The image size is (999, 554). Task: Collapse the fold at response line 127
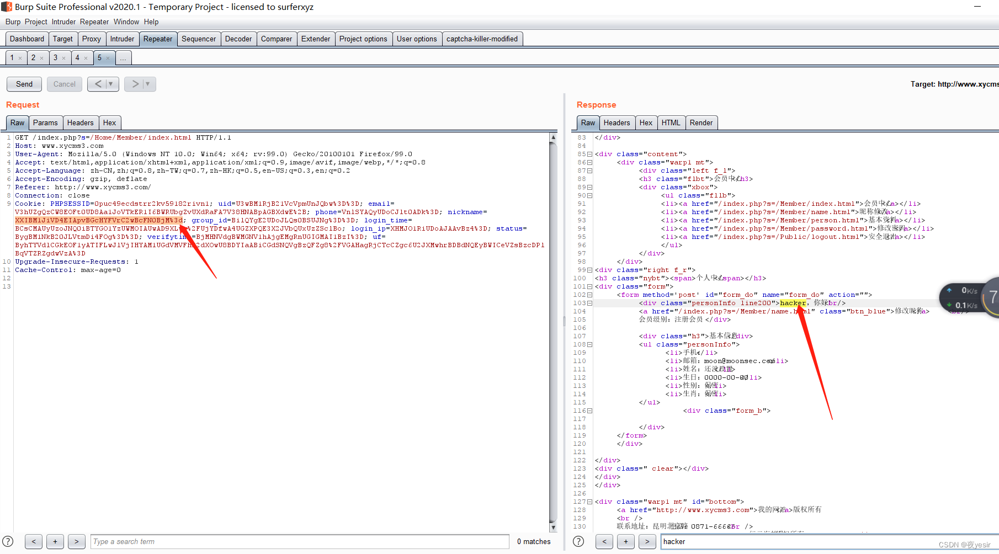pos(590,502)
